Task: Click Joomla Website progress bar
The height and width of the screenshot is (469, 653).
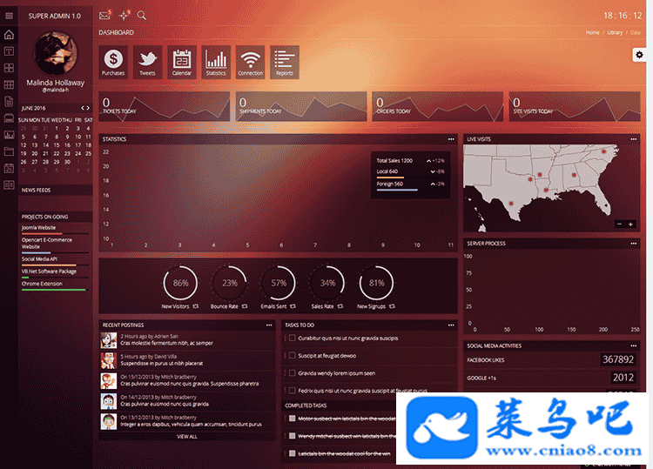Action: [x=55, y=233]
